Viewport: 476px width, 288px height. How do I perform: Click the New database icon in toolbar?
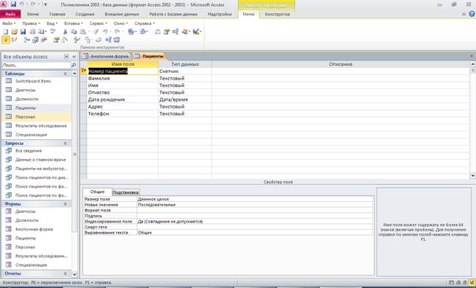tap(5, 32)
